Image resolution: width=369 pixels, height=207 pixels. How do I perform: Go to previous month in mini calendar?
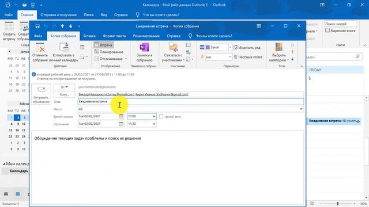point(10,51)
